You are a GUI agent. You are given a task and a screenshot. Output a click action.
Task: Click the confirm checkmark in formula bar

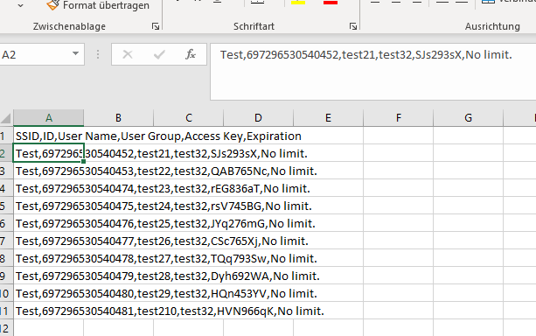pyautogui.click(x=159, y=54)
